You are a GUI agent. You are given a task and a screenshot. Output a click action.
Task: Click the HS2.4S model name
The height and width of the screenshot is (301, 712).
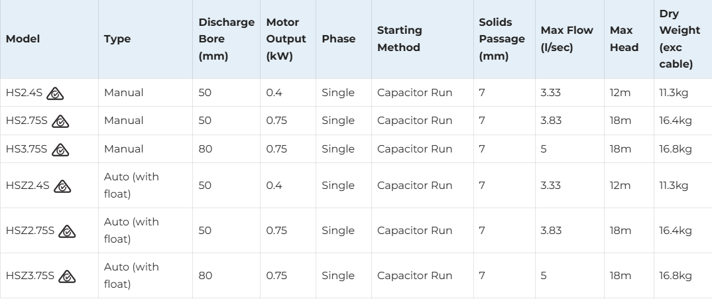pos(24,93)
